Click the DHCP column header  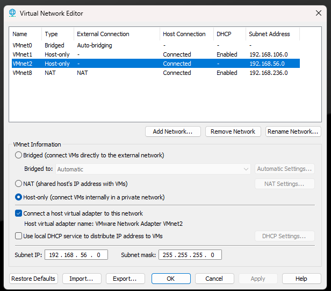tap(229, 34)
